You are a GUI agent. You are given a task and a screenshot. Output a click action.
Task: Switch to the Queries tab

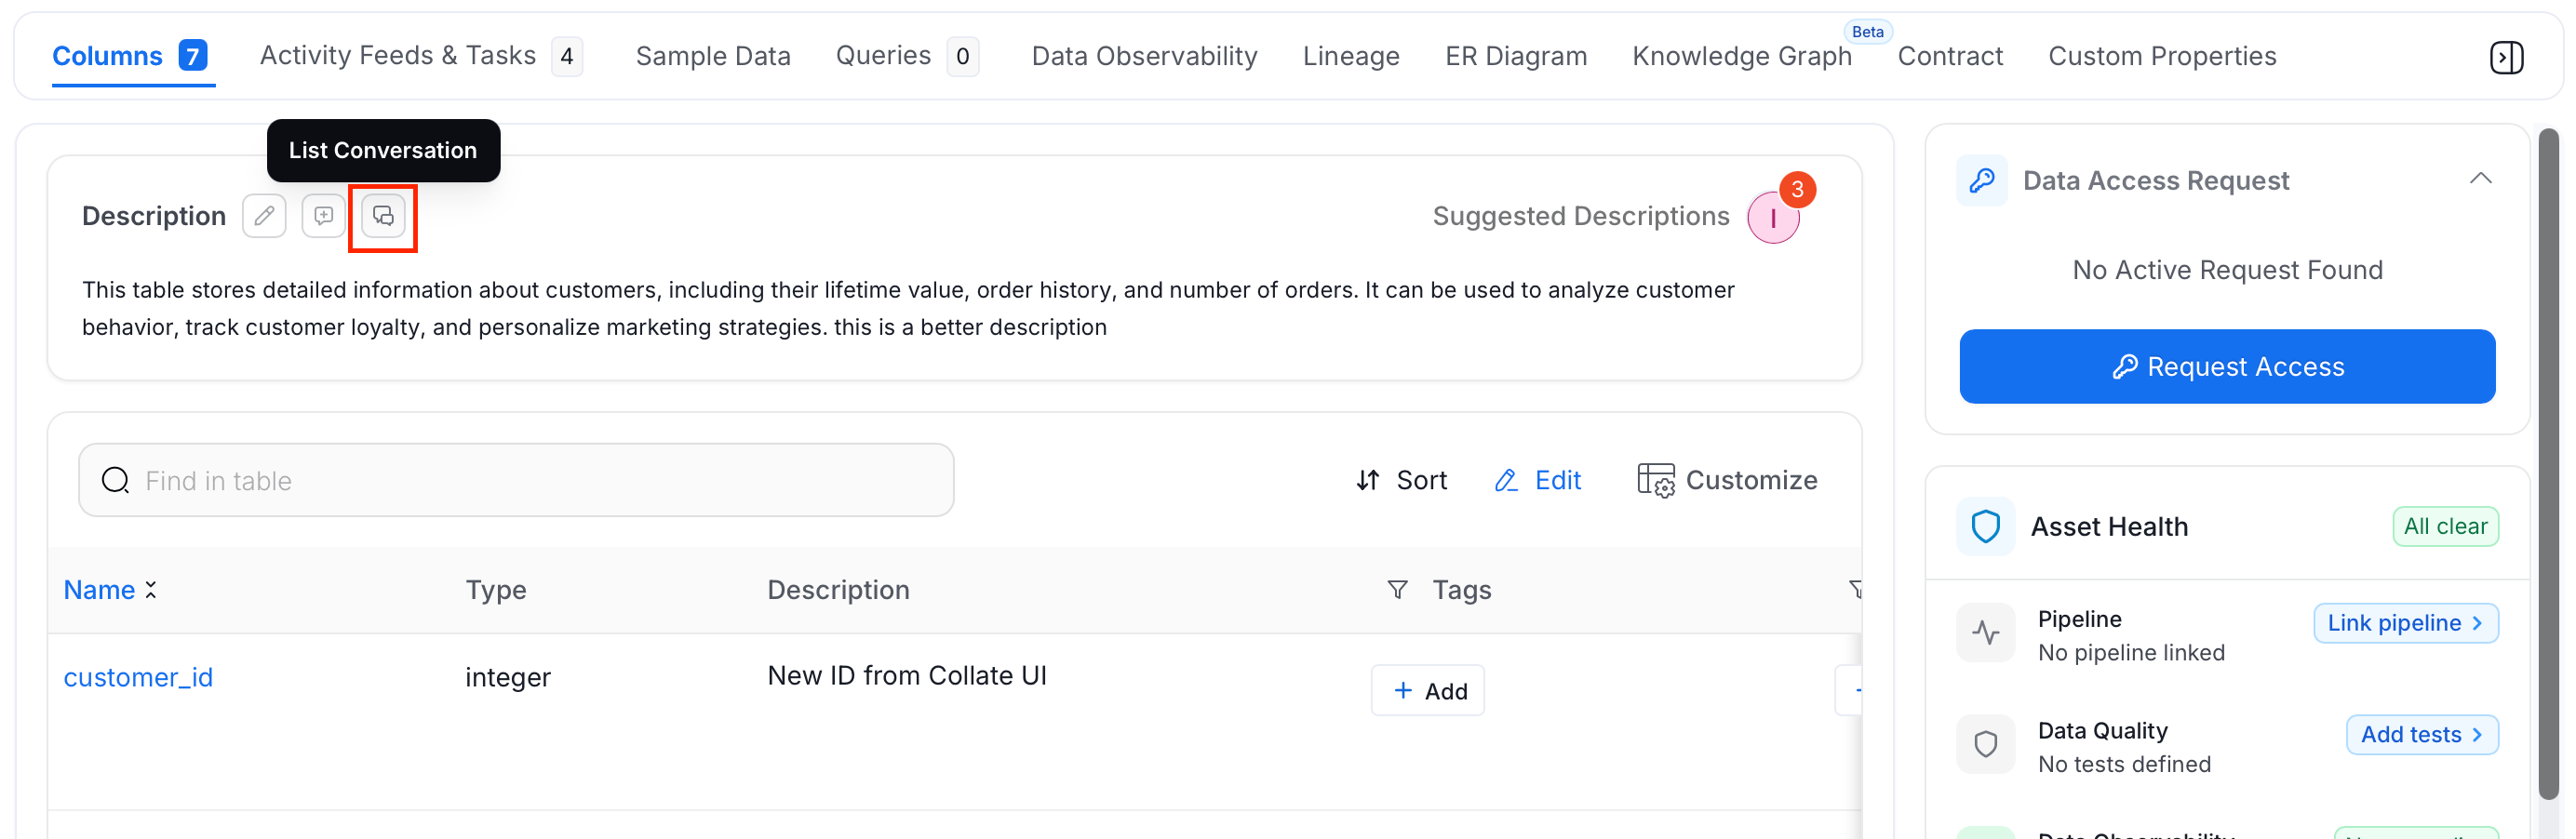[x=907, y=56]
